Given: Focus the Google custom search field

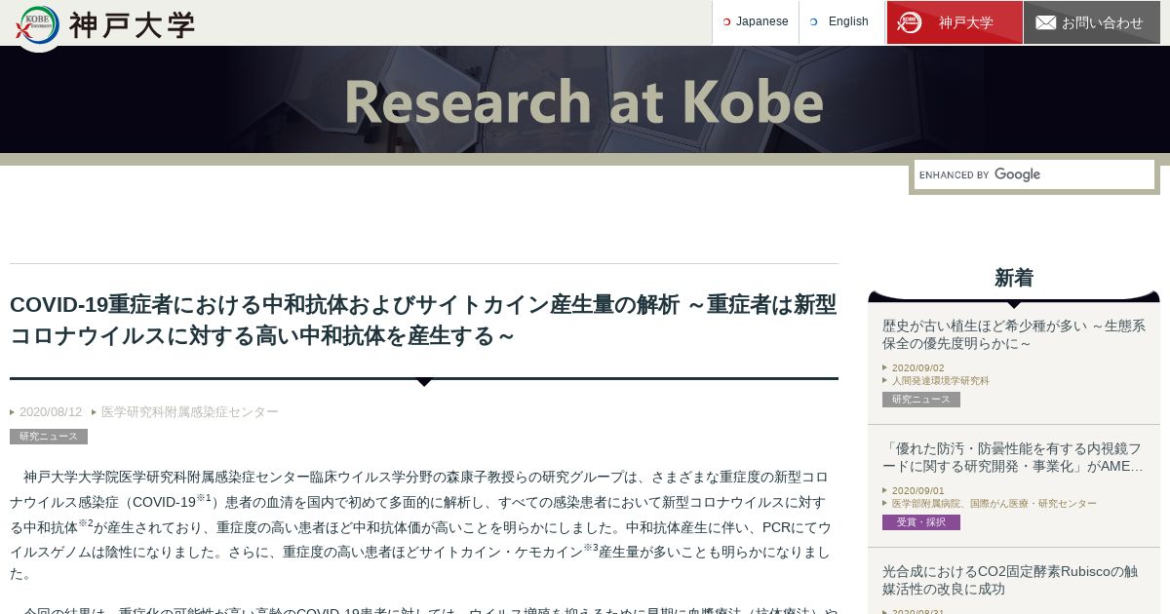Looking at the screenshot, I should pos(1034,174).
